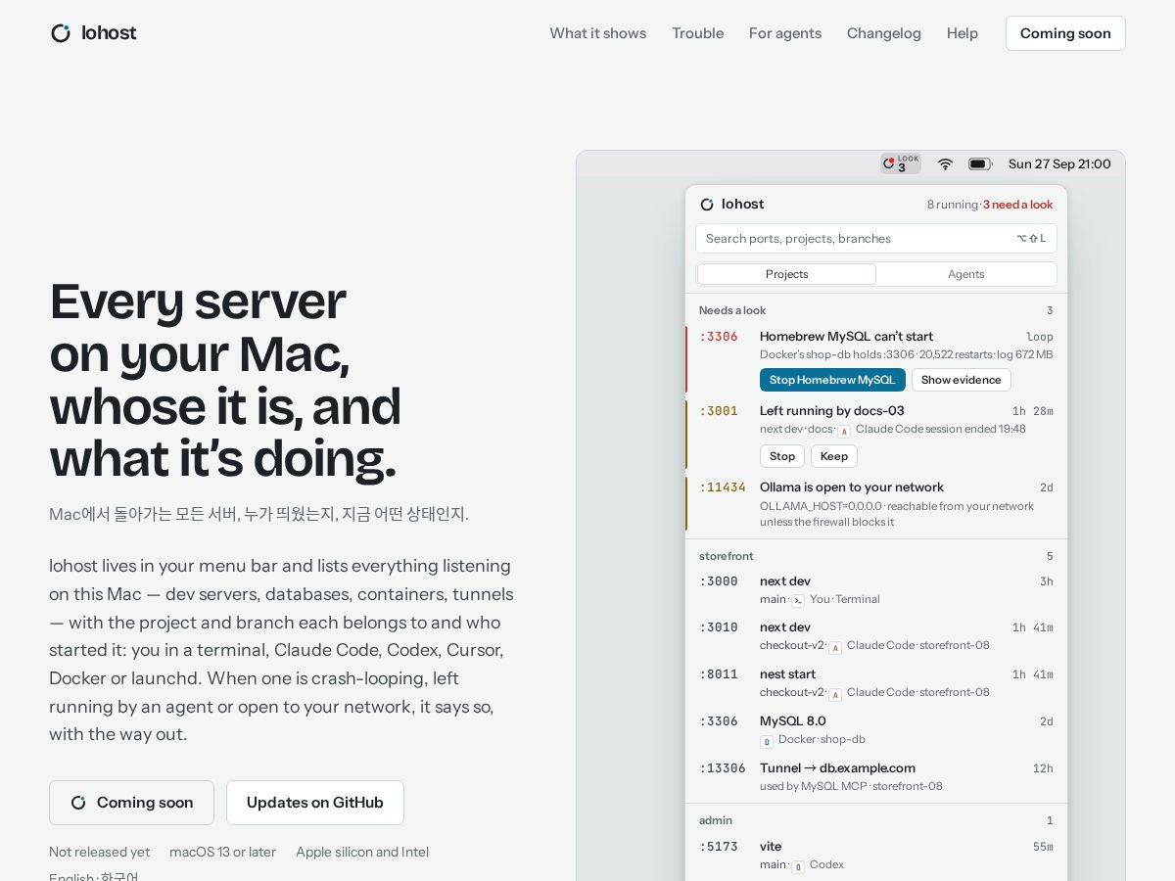Click Needs a look section header
1175x881 pixels.
[x=732, y=310]
